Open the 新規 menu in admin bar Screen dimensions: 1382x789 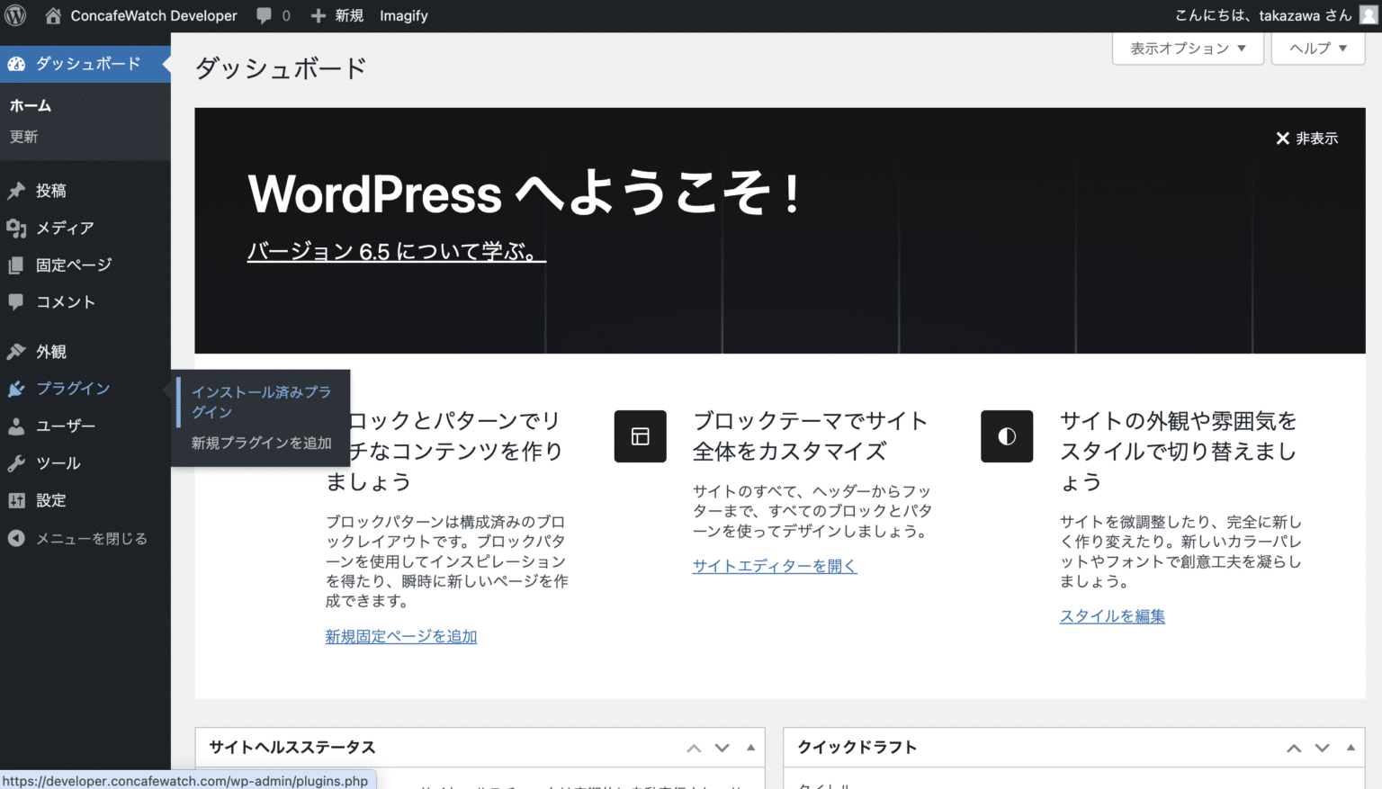[x=337, y=14]
